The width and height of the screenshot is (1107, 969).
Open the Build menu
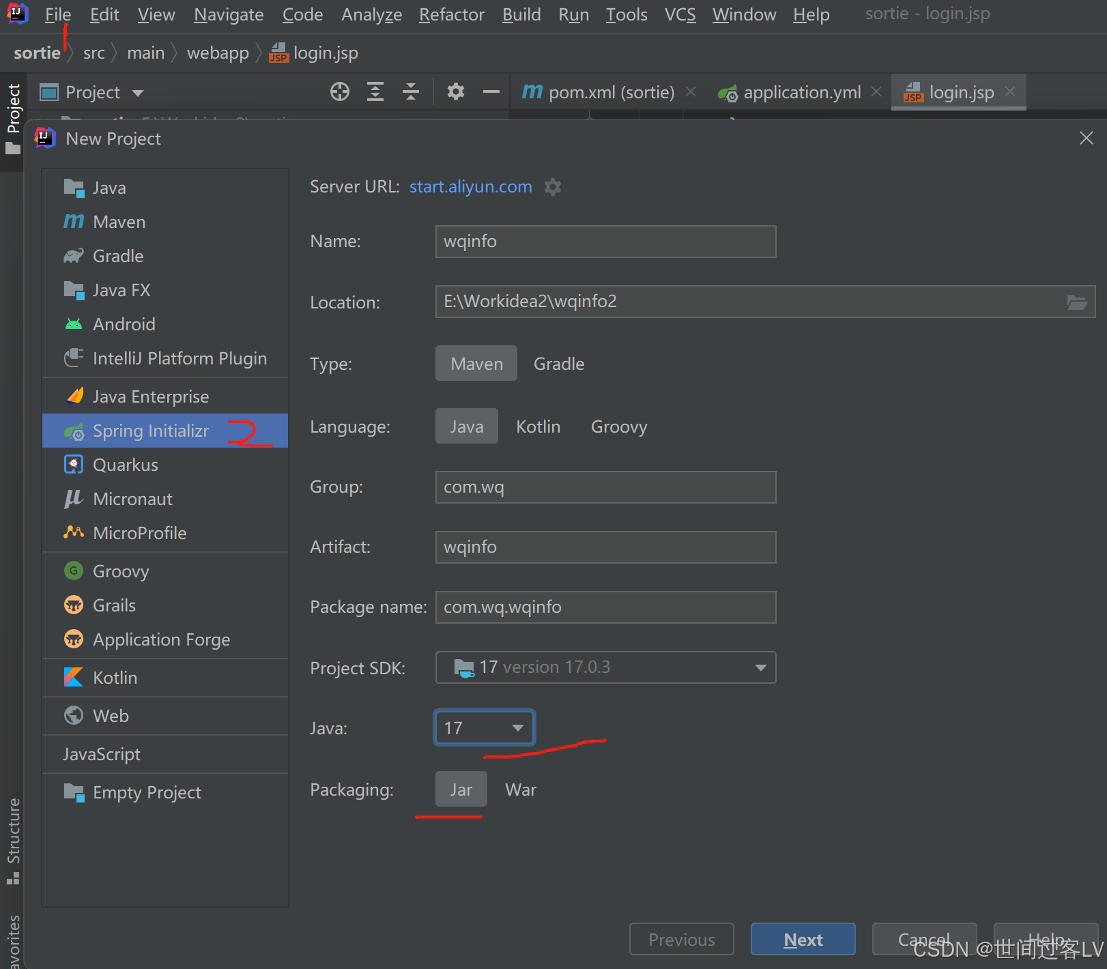point(521,14)
